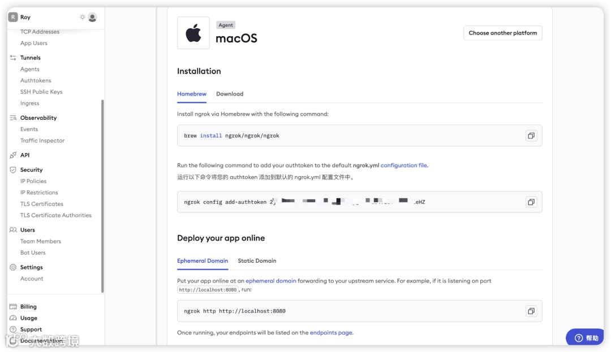Open Traffic Inspector in the sidebar
Image resolution: width=611 pixels, height=352 pixels.
(x=42, y=141)
